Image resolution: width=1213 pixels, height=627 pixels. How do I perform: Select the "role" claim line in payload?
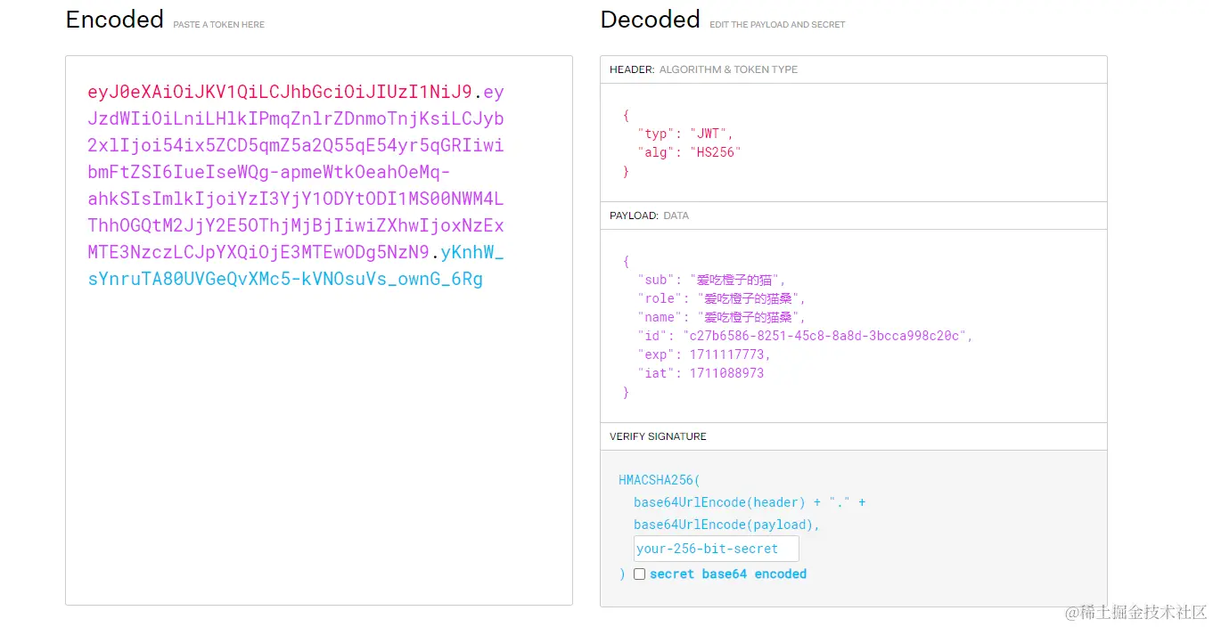(721, 298)
